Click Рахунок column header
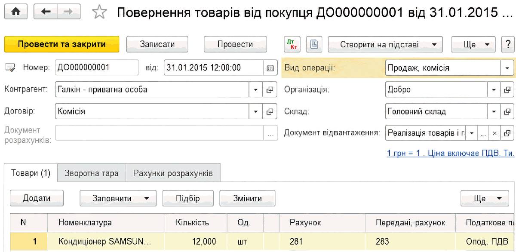 322,223
